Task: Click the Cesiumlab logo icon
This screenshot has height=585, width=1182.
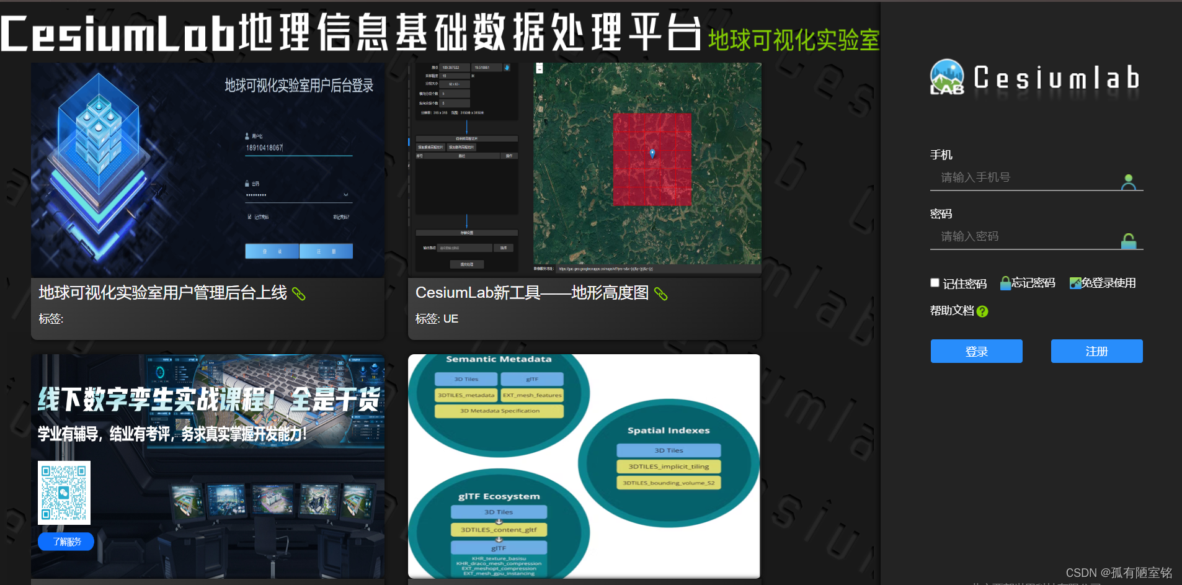Action: coord(947,77)
